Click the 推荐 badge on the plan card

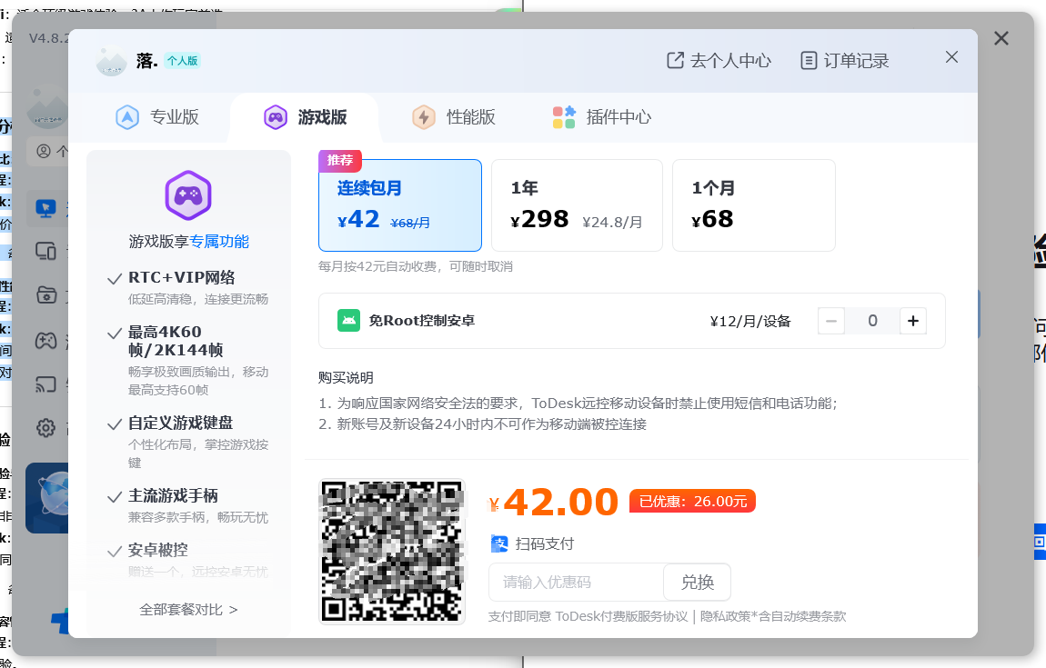point(340,160)
